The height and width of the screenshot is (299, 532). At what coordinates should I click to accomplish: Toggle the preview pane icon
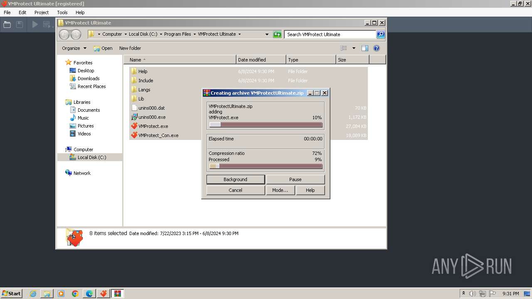(x=365, y=48)
